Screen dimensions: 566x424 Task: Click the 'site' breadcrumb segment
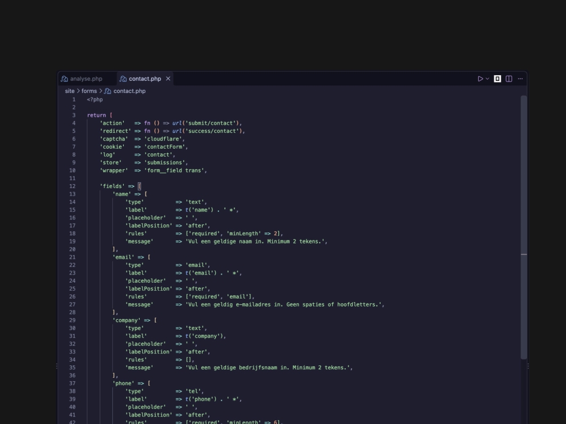click(x=70, y=91)
